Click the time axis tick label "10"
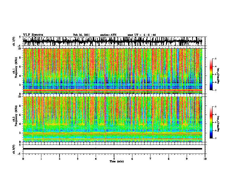The height and width of the screenshot is (178, 231). (x=205, y=159)
